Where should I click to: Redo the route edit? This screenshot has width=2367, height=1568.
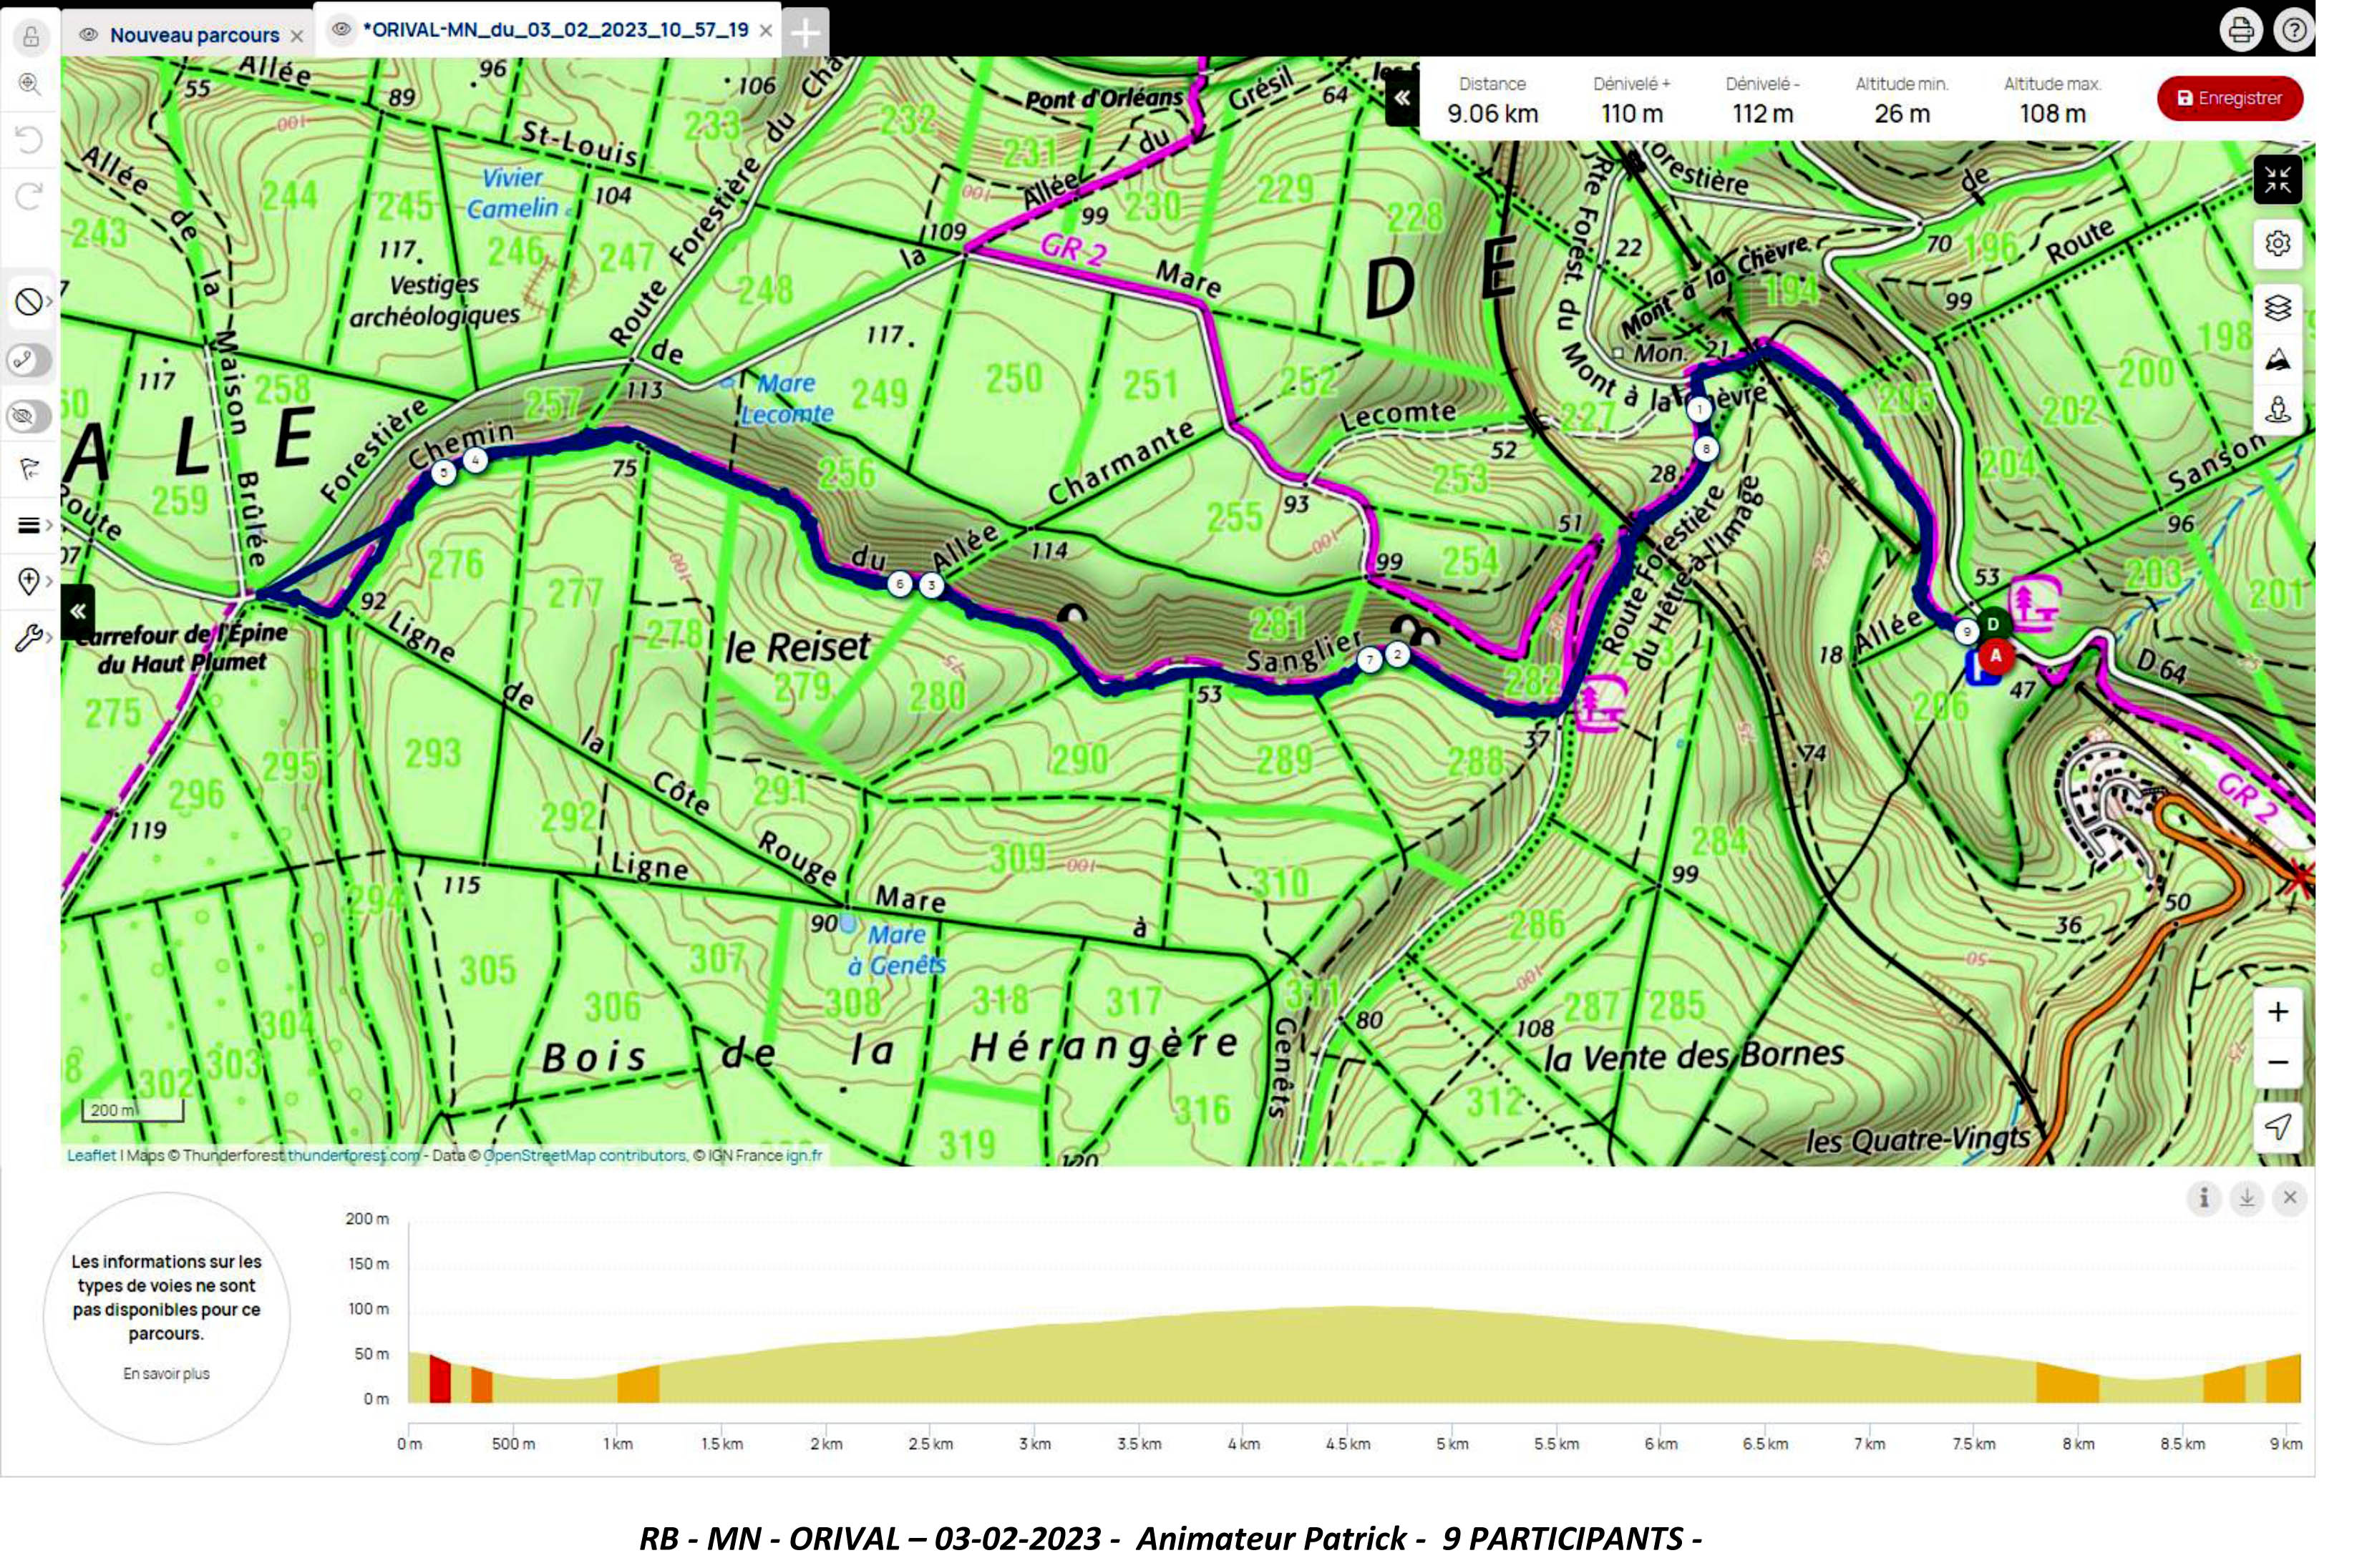[30, 196]
